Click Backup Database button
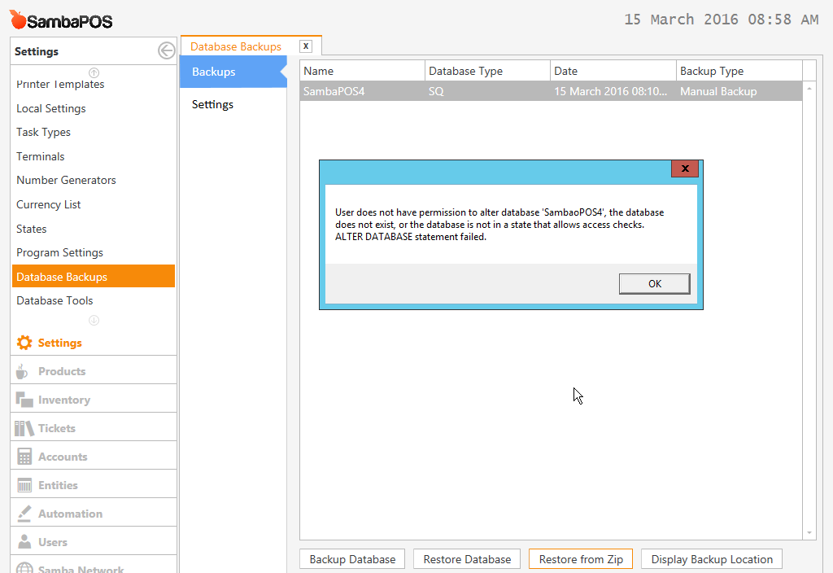 coord(352,559)
